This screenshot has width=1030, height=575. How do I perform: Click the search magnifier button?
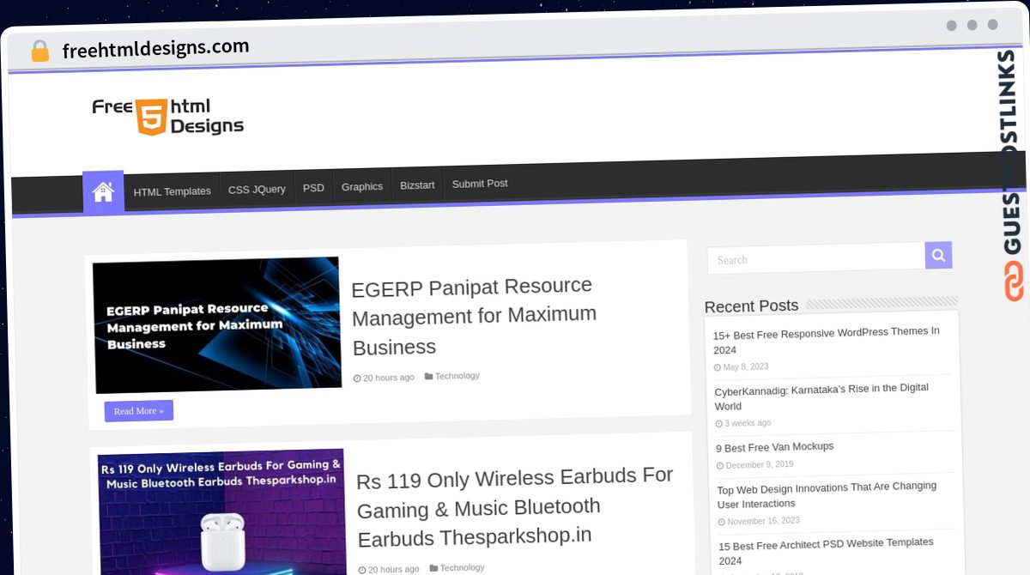pyautogui.click(x=938, y=255)
